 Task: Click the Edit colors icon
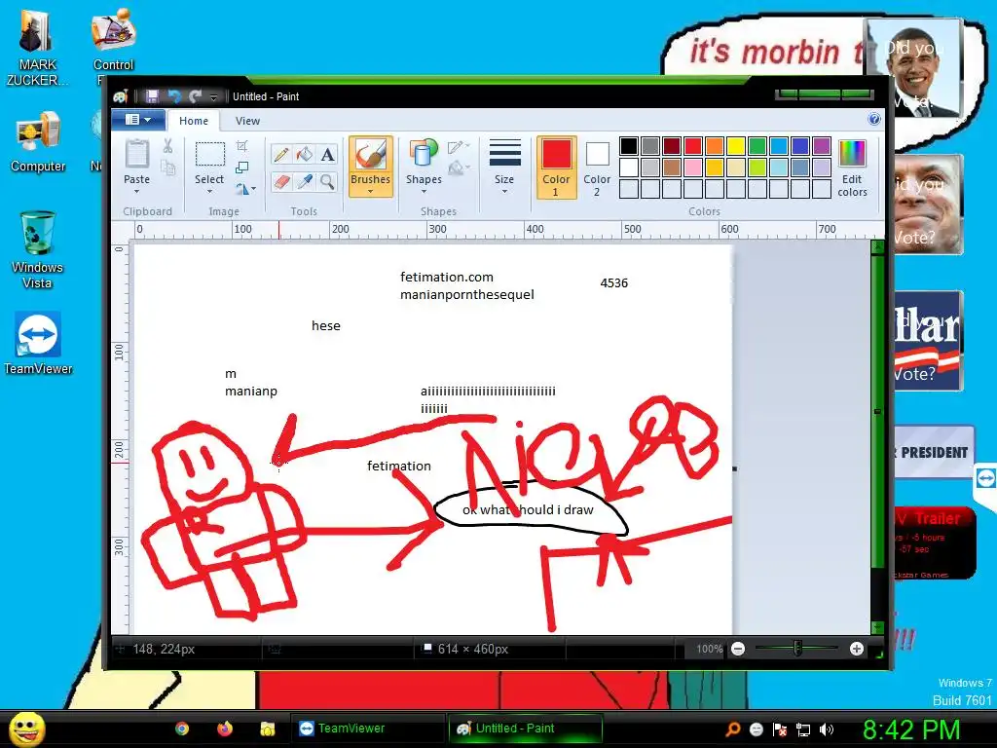852,155
